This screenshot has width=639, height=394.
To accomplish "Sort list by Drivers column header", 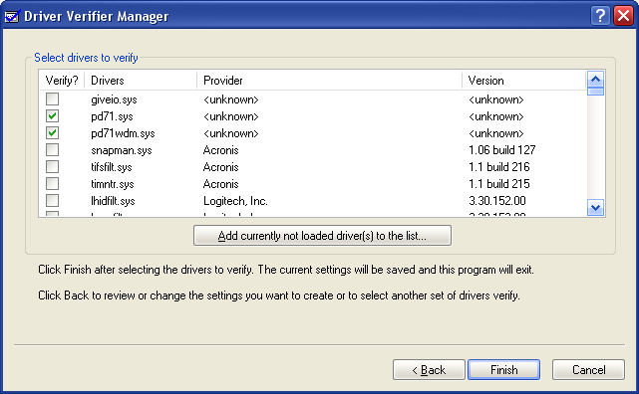I will 141,81.
